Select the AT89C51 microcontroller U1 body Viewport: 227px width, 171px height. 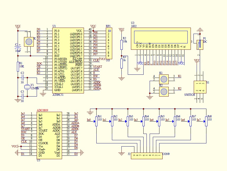pos(68,61)
